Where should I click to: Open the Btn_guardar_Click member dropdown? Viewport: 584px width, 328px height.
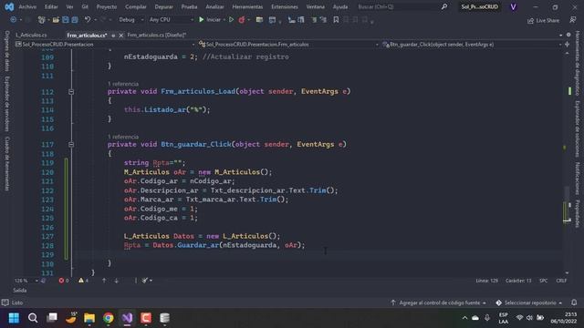tap(472, 45)
